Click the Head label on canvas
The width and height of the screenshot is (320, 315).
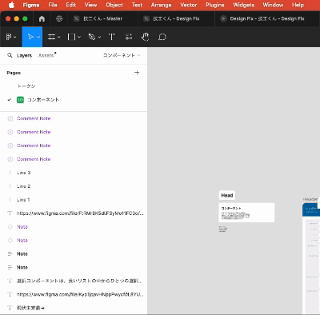click(x=227, y=195)
